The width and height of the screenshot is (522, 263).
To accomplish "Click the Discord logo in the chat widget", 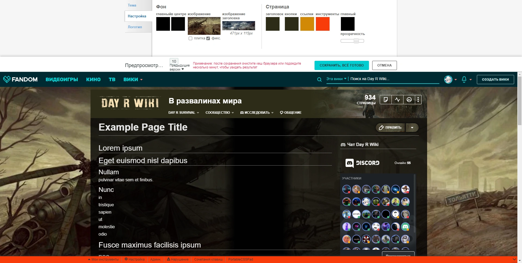I will click(x=362, y=163).
